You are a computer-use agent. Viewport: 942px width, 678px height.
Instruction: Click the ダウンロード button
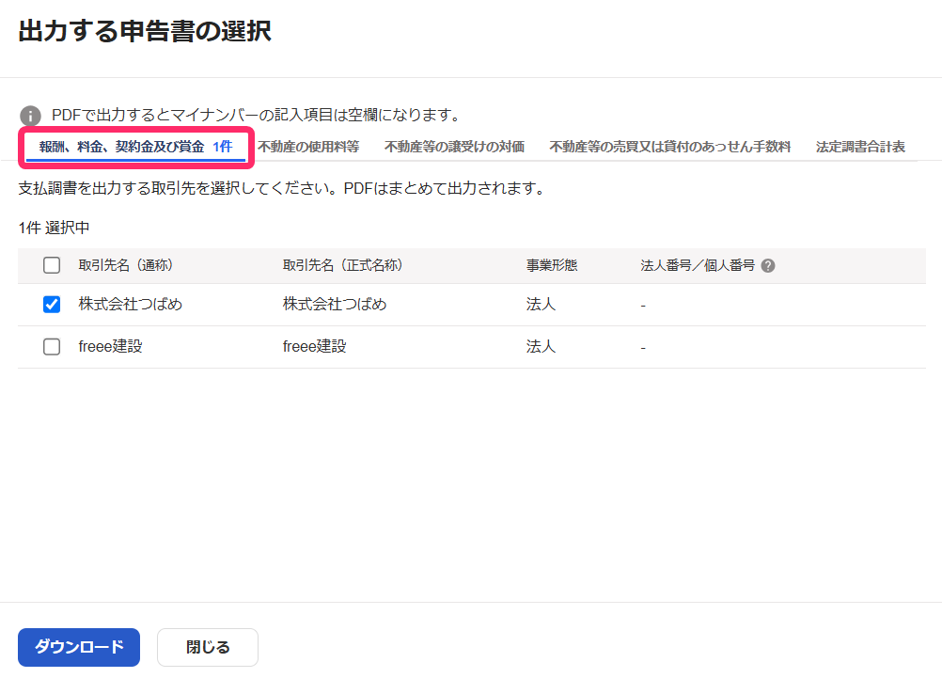[79, 647]
